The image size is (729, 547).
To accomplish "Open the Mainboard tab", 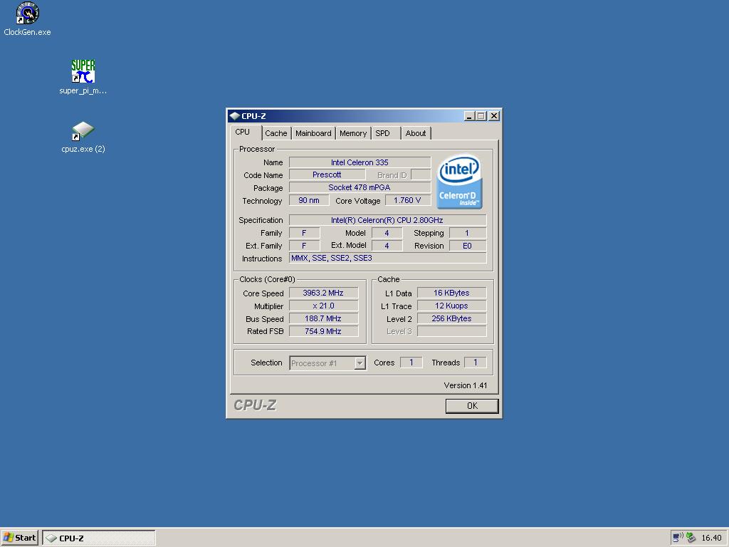I will tap(313, 133).
